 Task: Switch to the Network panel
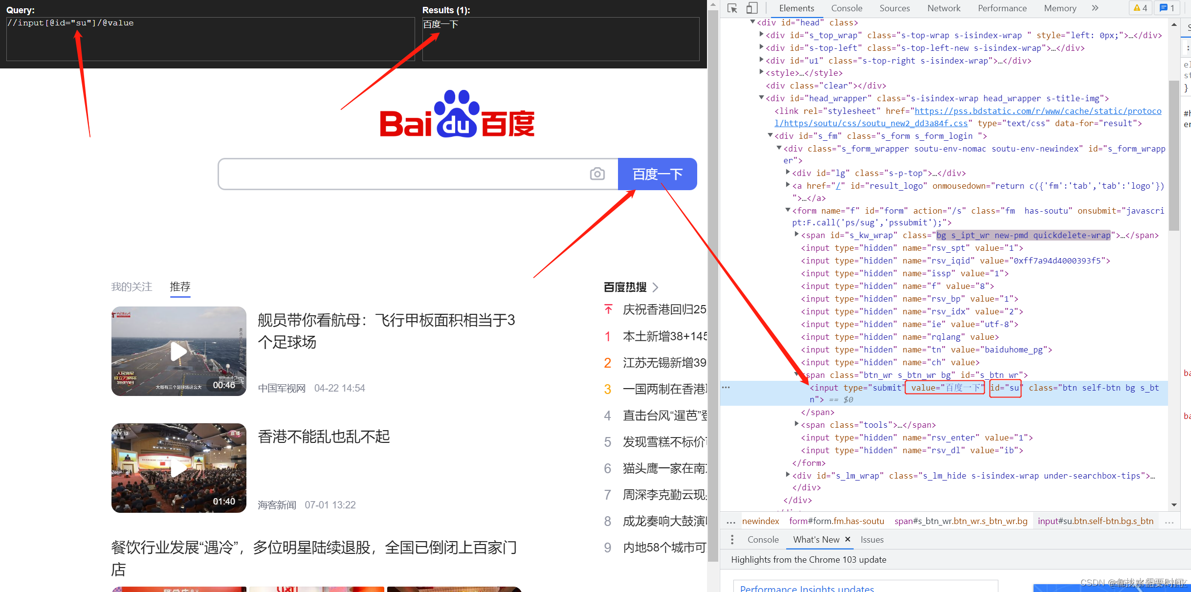click(x=944, y=8)
